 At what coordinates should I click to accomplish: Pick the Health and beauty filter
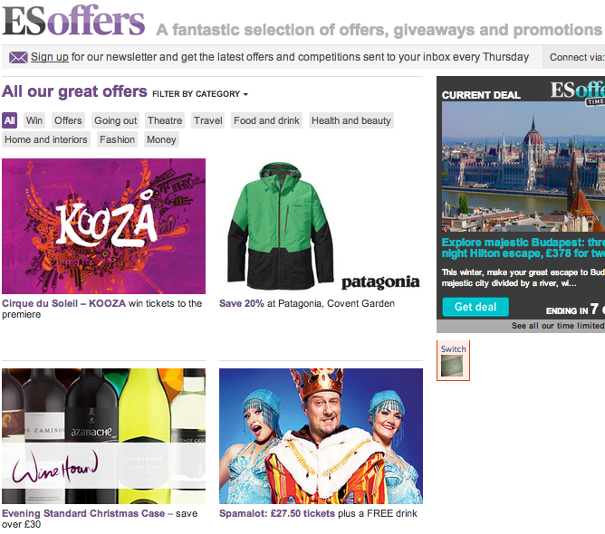click(x=351, y=120)
